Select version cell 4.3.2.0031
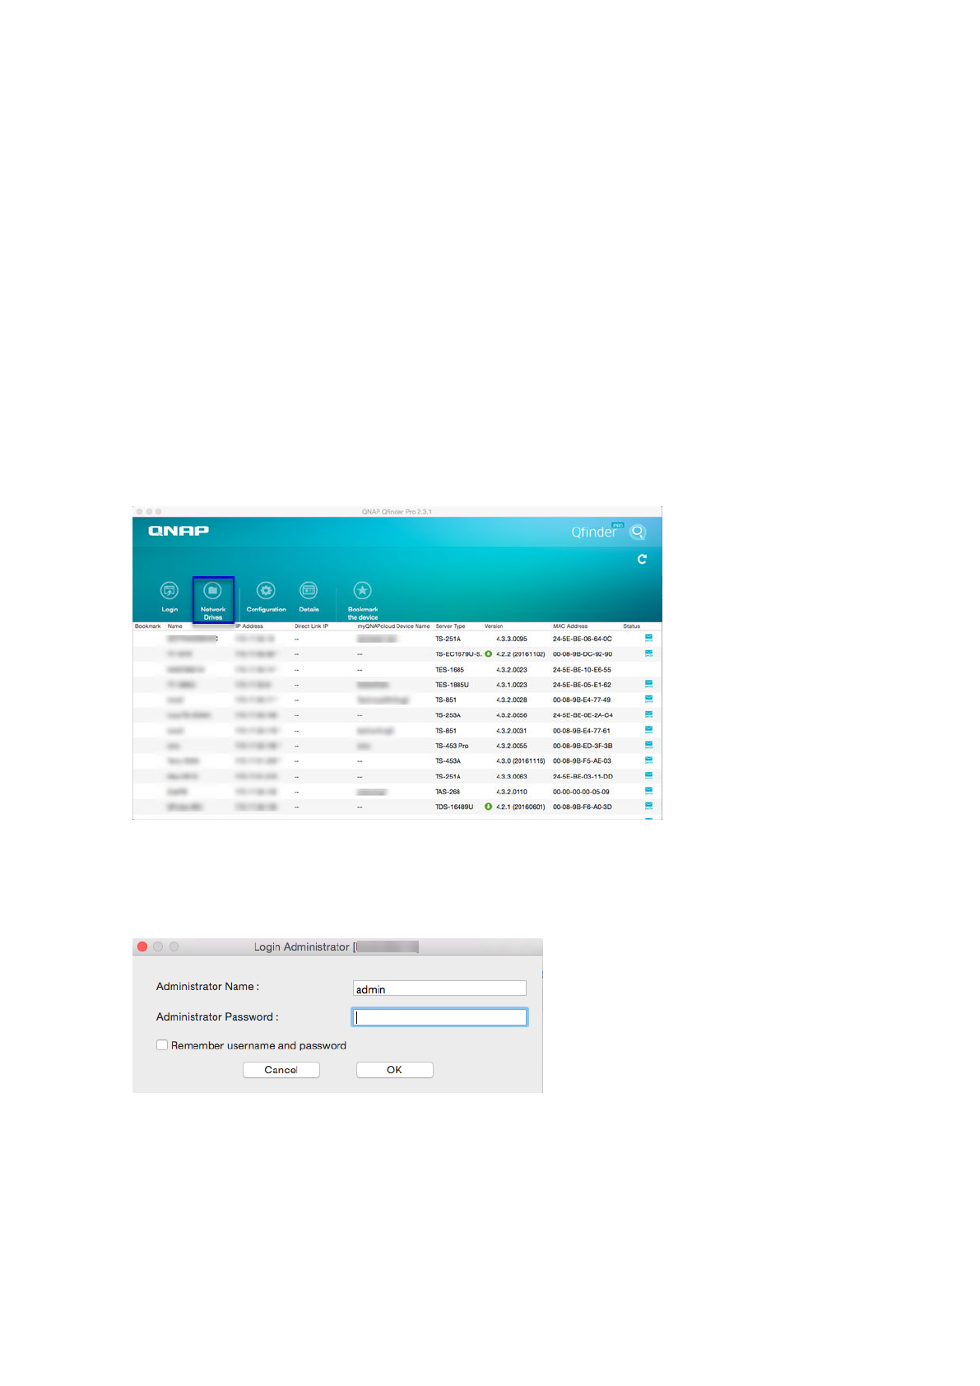This screenshot has width=980, height=1386. (512, 731)
